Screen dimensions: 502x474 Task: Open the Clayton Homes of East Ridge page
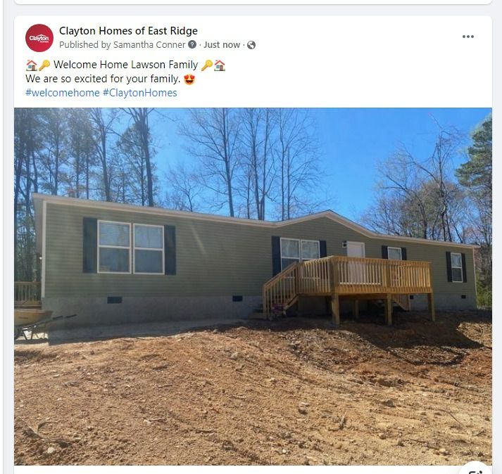coord(128,31)
